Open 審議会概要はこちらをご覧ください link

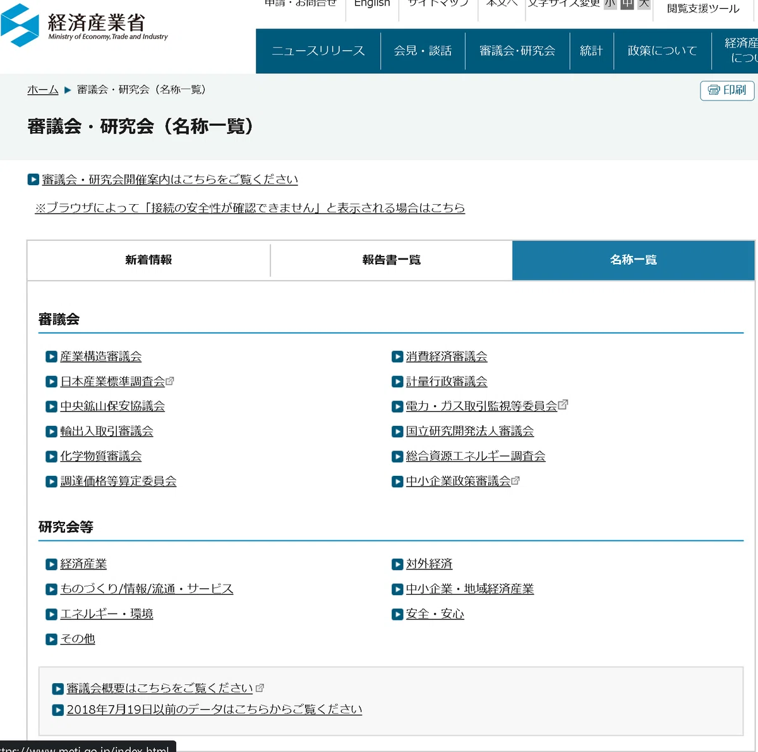point(160,689)
